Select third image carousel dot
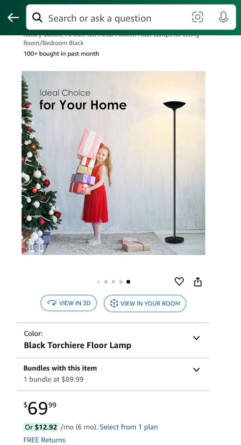 coord(113,282)
